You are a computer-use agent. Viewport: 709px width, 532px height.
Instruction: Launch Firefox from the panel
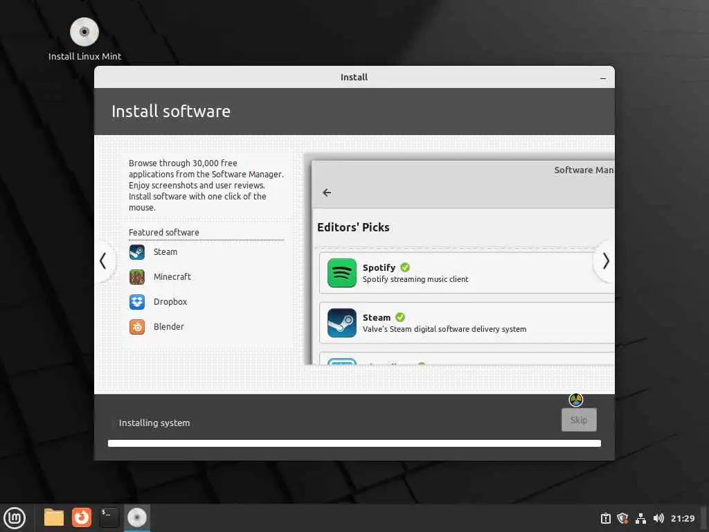(82, 517)
